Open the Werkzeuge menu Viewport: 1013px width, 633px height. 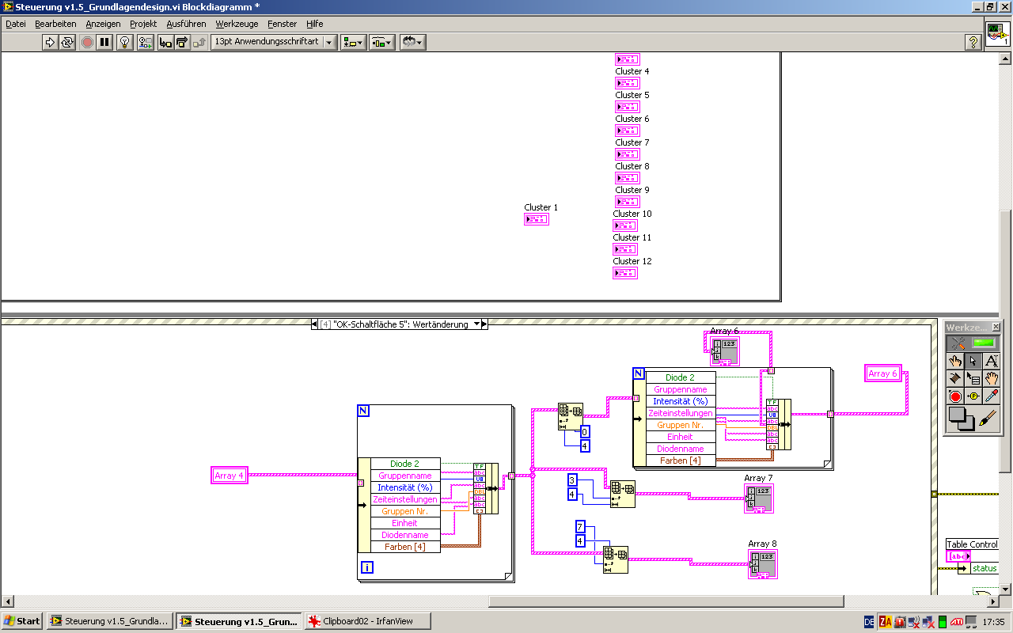pyautogui.click(x=237, y=24)
